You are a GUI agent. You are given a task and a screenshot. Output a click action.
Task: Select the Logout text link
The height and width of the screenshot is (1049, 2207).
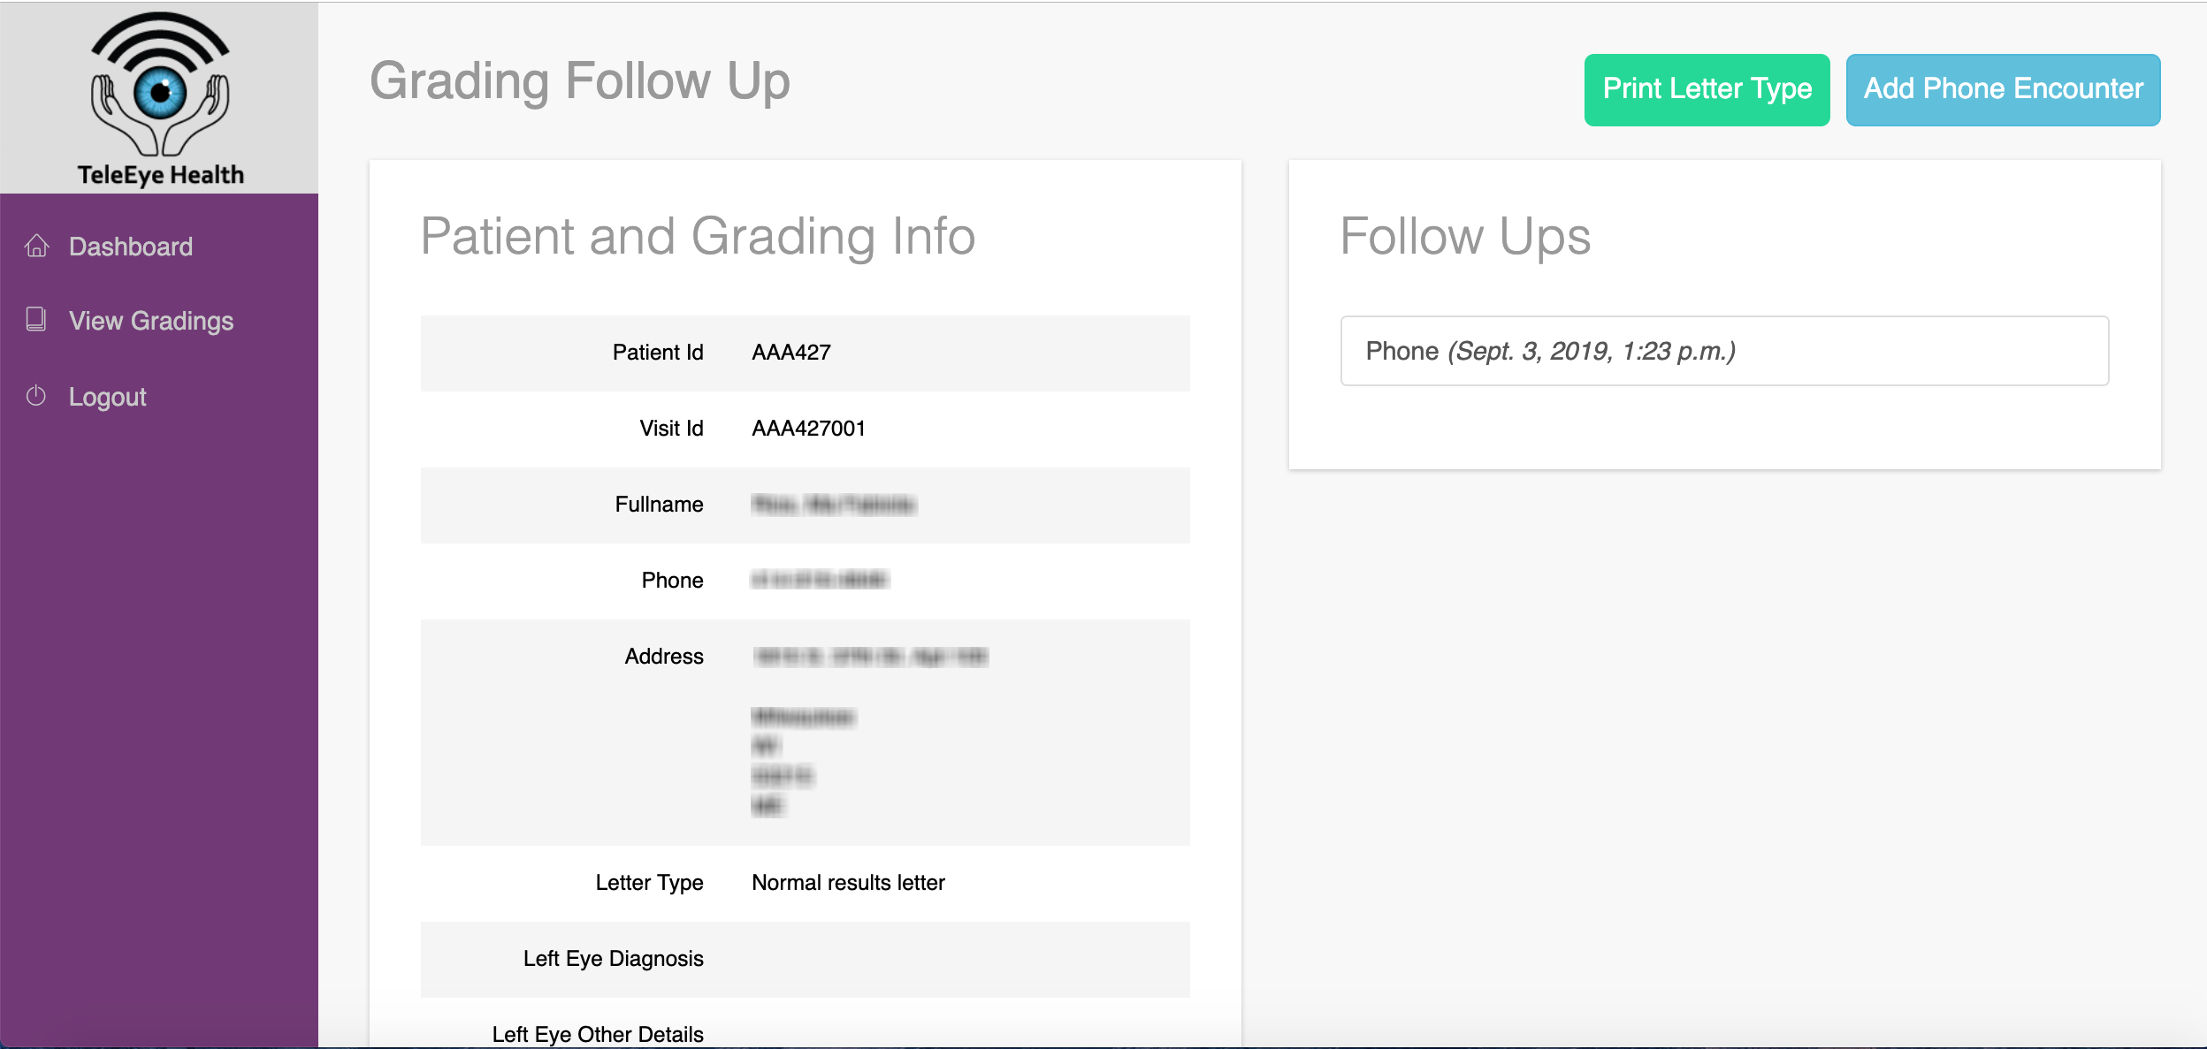point(107,397)
